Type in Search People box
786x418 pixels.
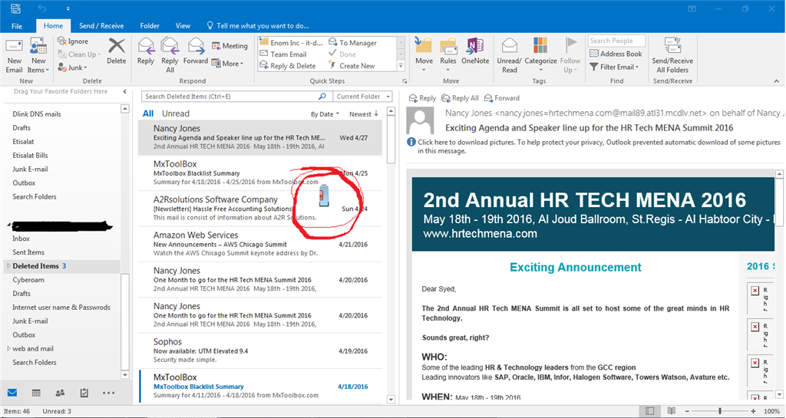tap(616, 41)
